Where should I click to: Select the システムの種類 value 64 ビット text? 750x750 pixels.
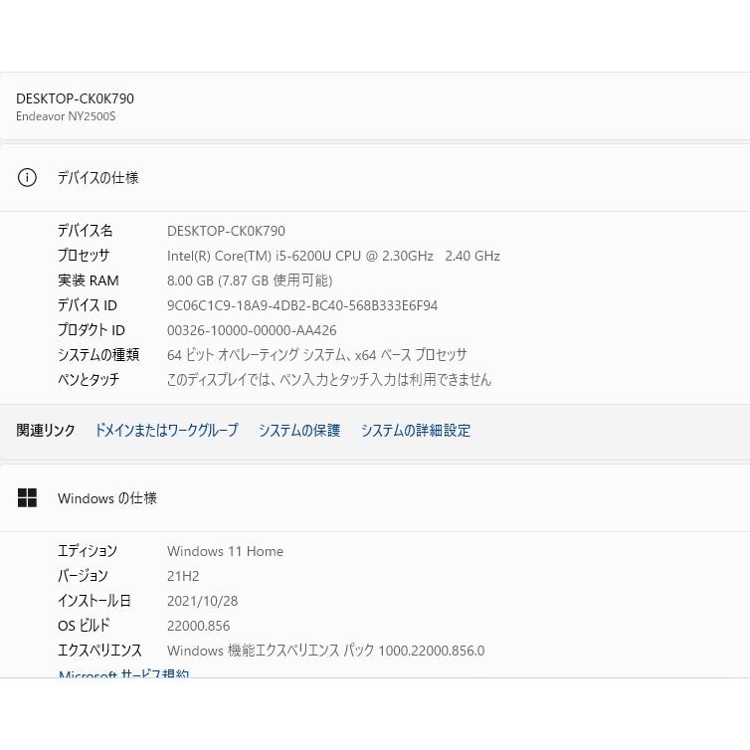click(316, 355)
